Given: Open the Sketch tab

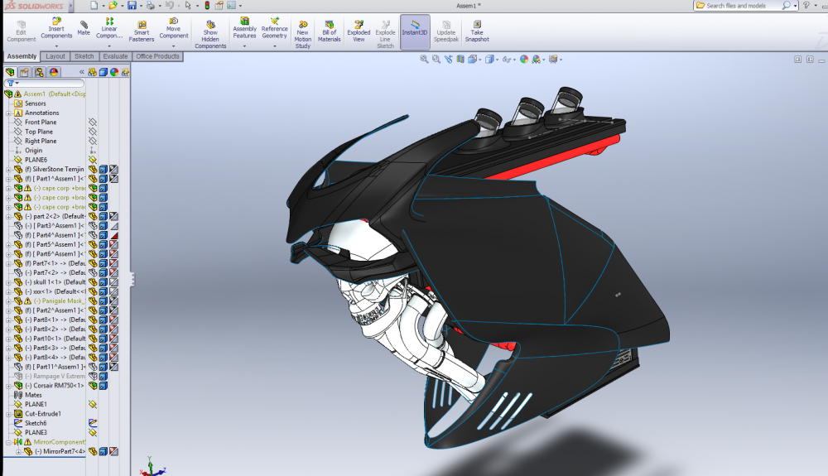Looking at the screenshot, I should click(x=84, y=56).
